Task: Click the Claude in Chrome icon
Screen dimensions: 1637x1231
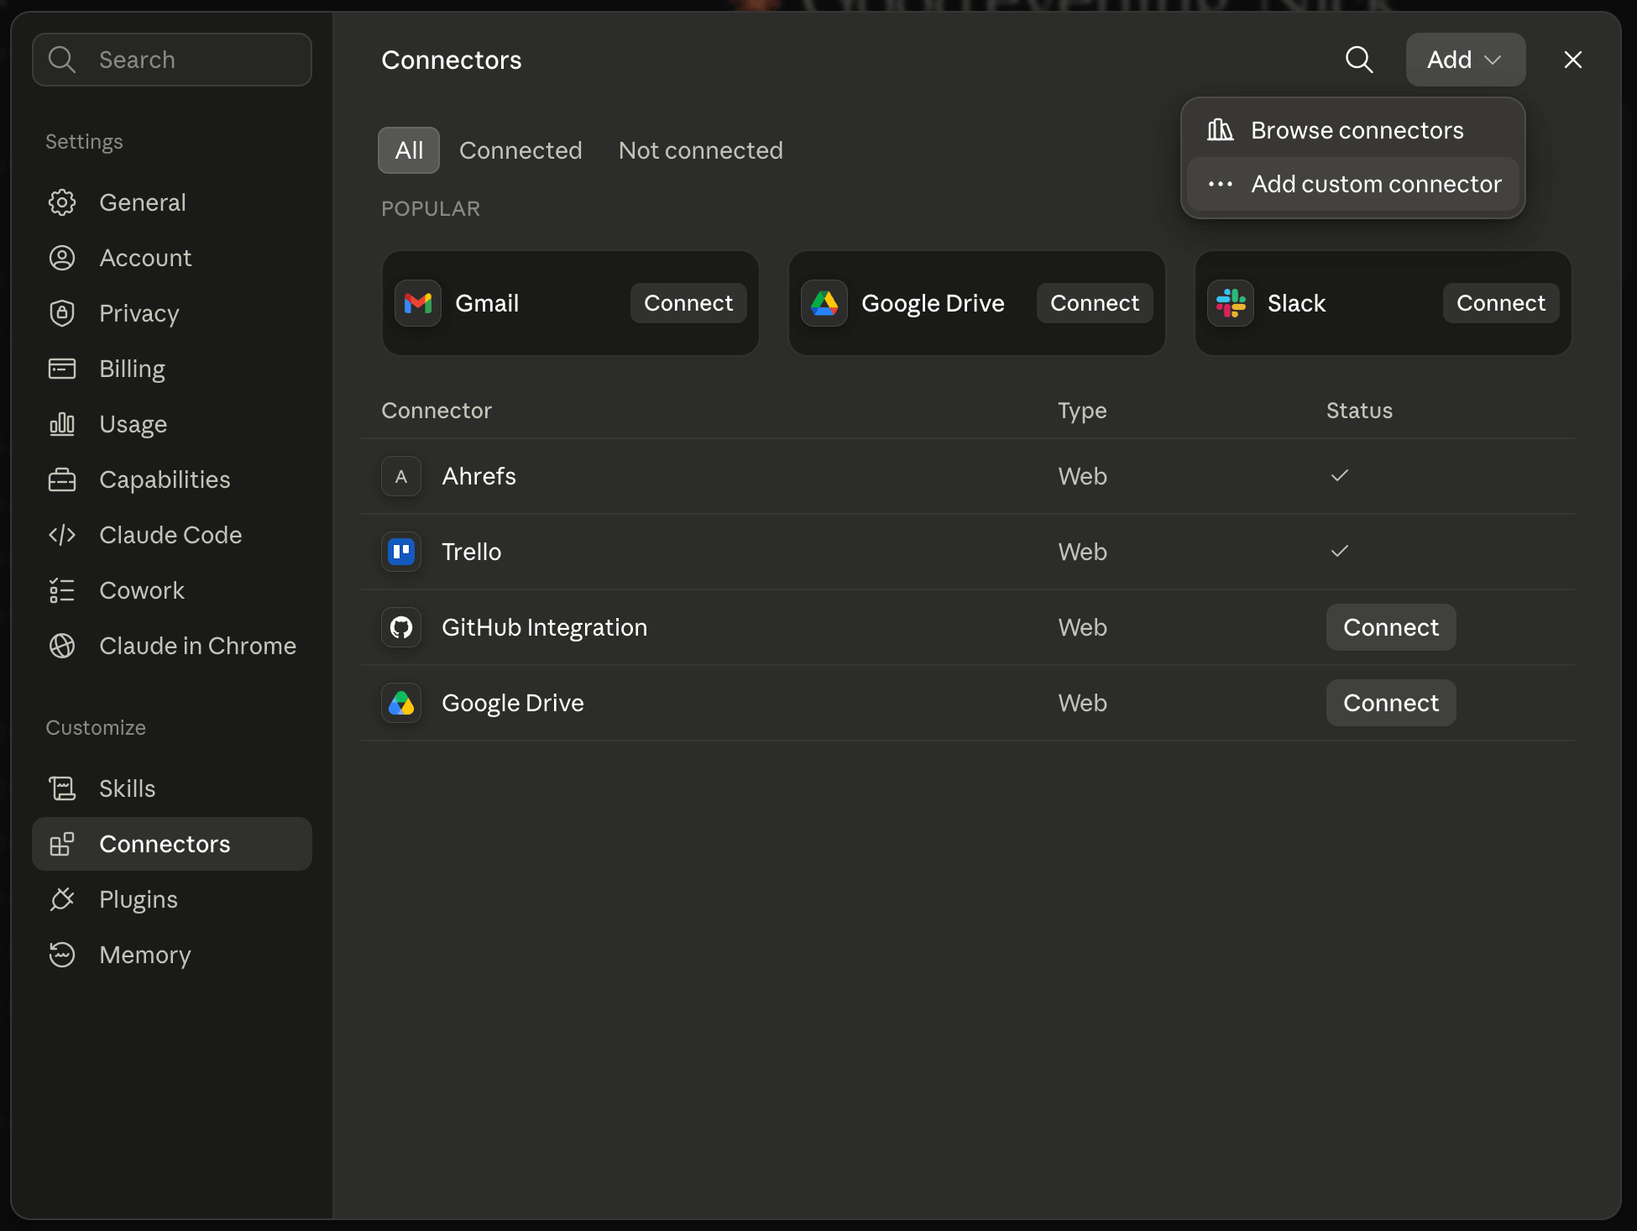Action: tap(62, 646)
